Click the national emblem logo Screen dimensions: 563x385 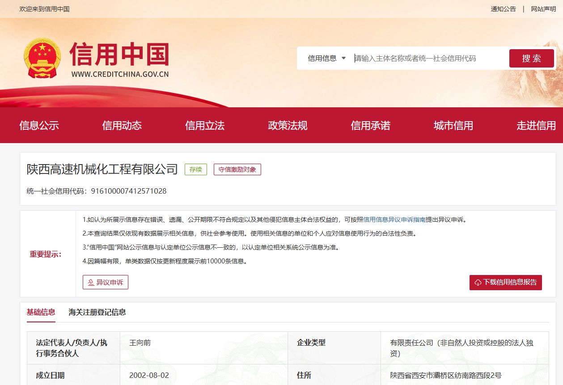point(42,58)
